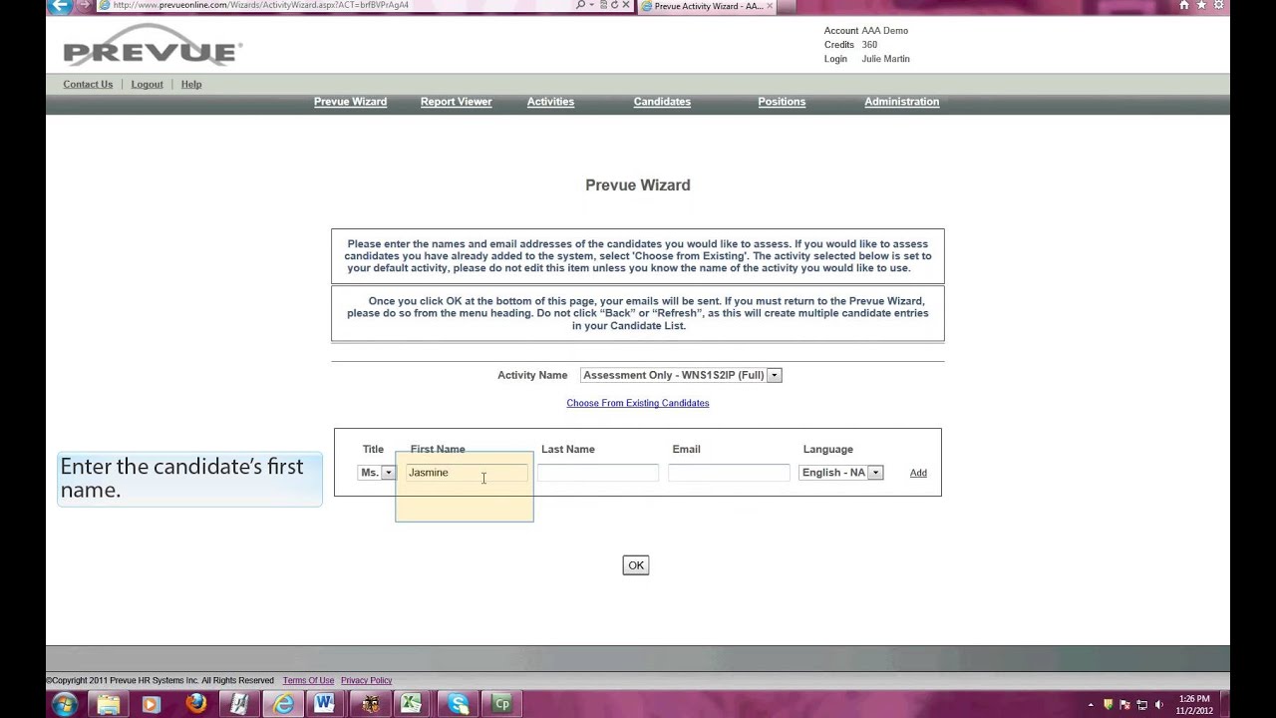Open network status tray icon
The image size is (1276, 718).
[1142, 705]
